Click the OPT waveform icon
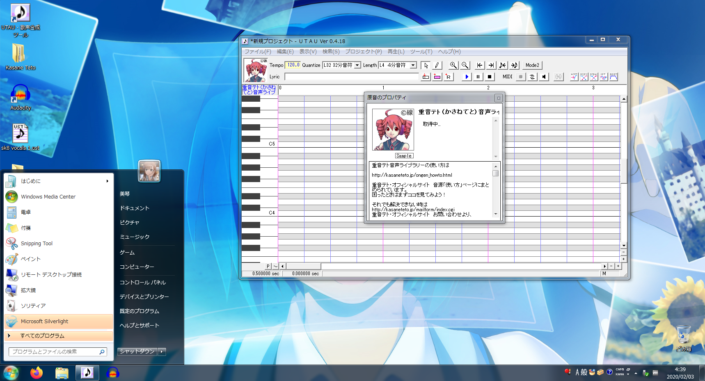 (604, 77)
